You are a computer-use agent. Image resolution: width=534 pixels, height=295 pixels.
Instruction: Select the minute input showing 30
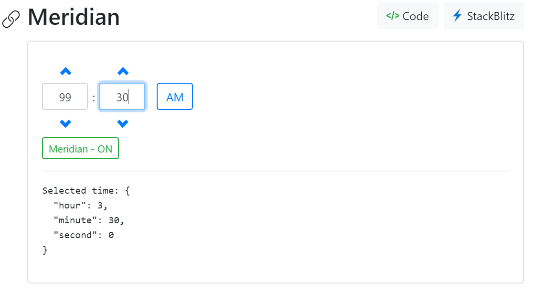point(122,96)
